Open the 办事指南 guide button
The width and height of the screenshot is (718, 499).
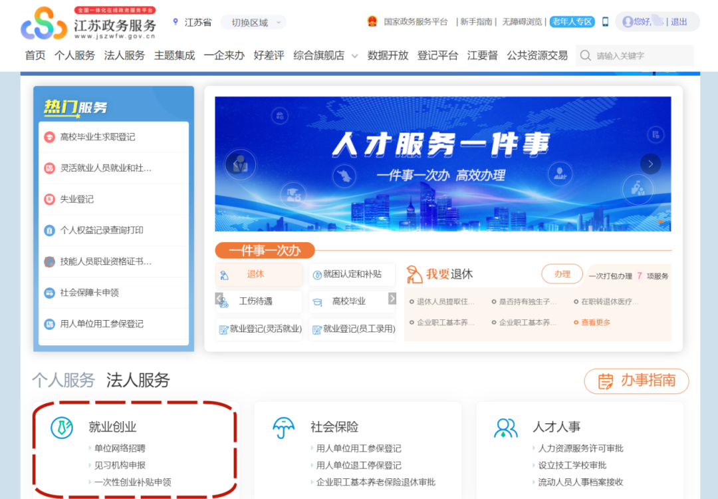636,381
